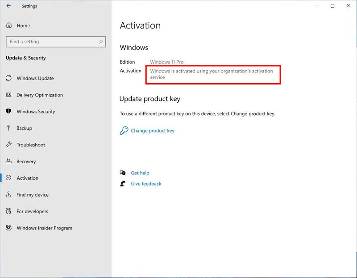Click the Windows Insider Program cat icon

8,228
